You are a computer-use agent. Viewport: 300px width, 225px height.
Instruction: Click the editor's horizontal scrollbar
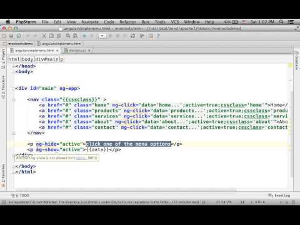click(x=126, y=190)
